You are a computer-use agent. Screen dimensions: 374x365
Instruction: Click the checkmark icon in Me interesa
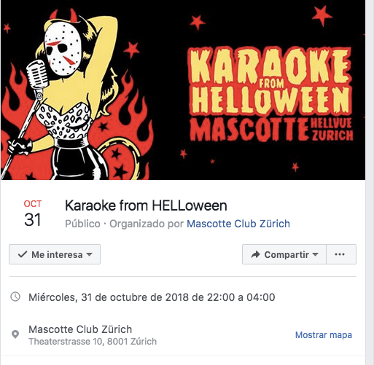click(23, 254)
